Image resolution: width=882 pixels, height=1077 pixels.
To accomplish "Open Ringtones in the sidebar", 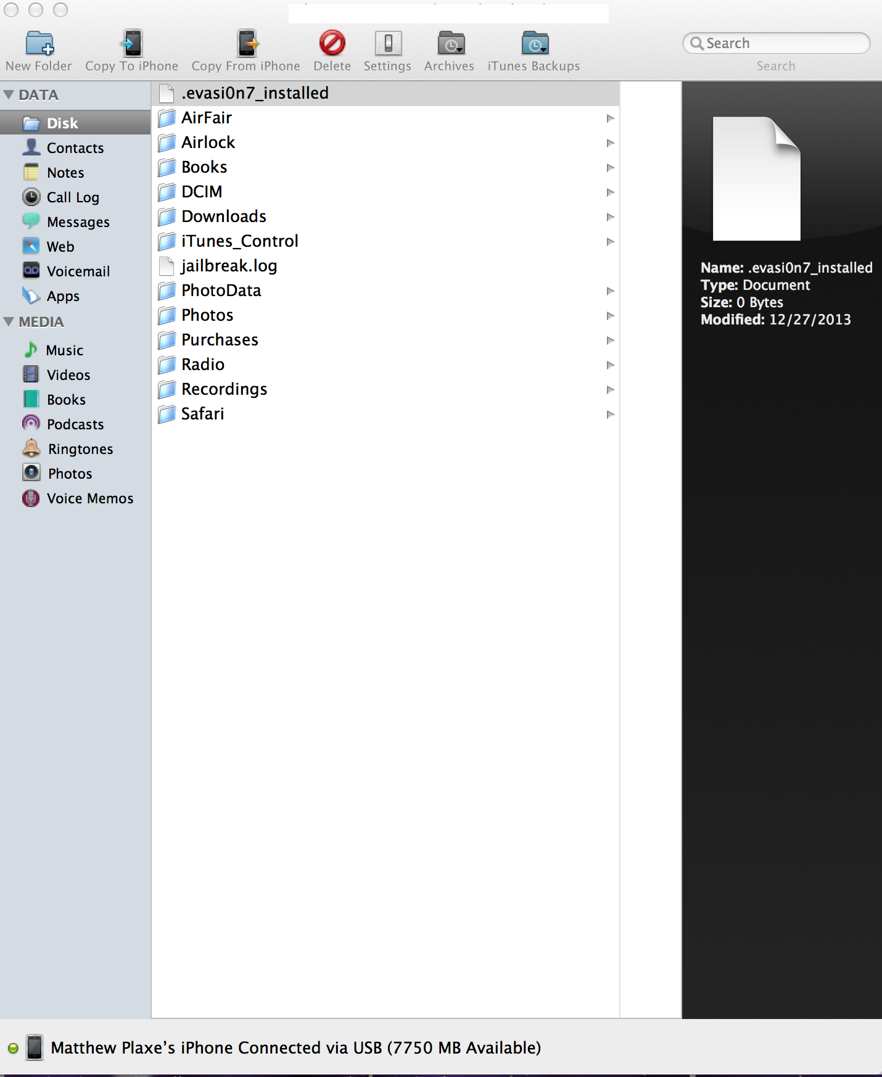I will [x=75, y=448].
